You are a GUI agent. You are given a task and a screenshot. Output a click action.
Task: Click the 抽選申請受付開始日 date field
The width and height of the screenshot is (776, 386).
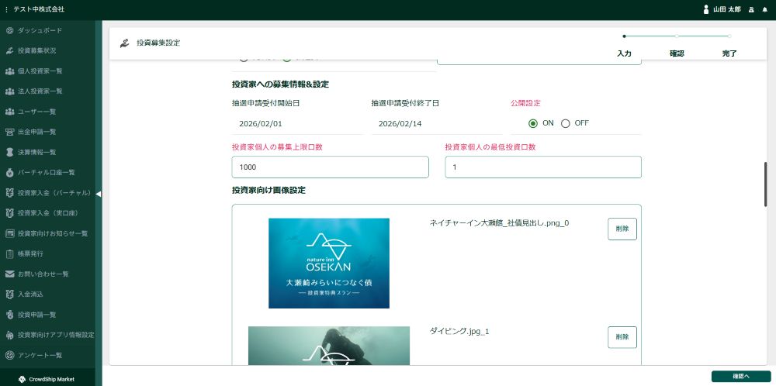297,123
